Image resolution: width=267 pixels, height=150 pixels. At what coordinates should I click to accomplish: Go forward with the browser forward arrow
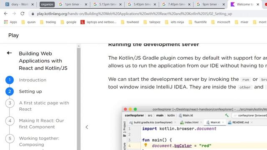tap(14, 14)
